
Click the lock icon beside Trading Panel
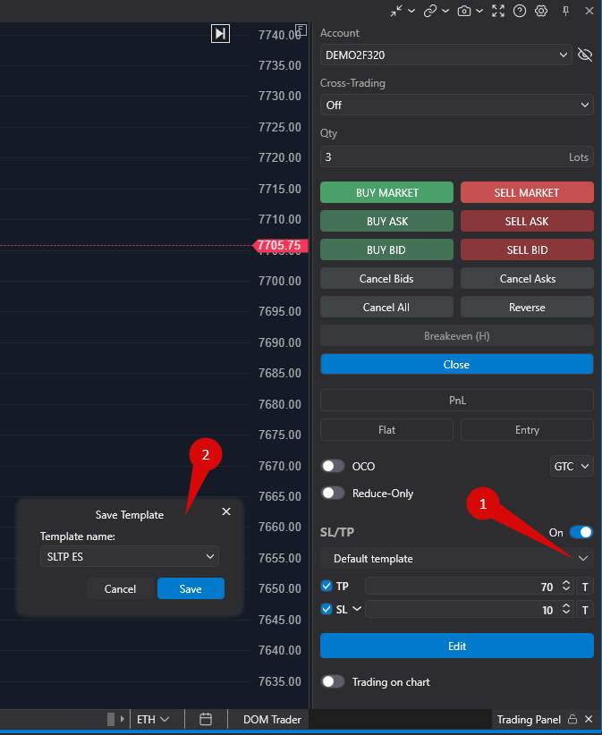click(x=572, y=719)
